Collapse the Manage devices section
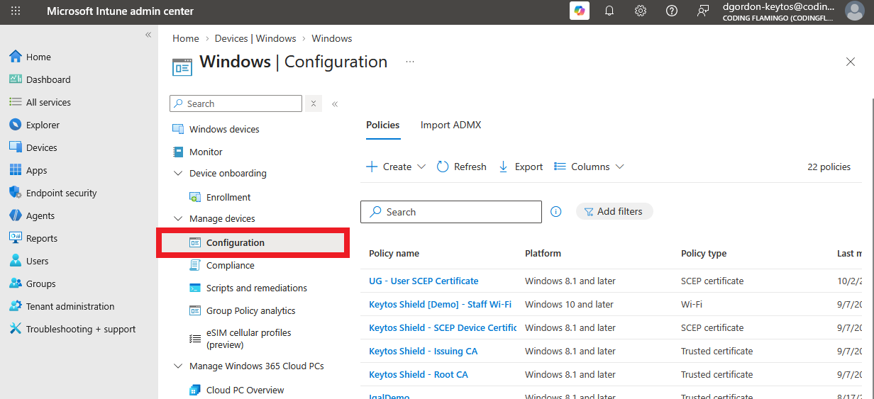This screenshot has width=874, height=399. (178, 218)
